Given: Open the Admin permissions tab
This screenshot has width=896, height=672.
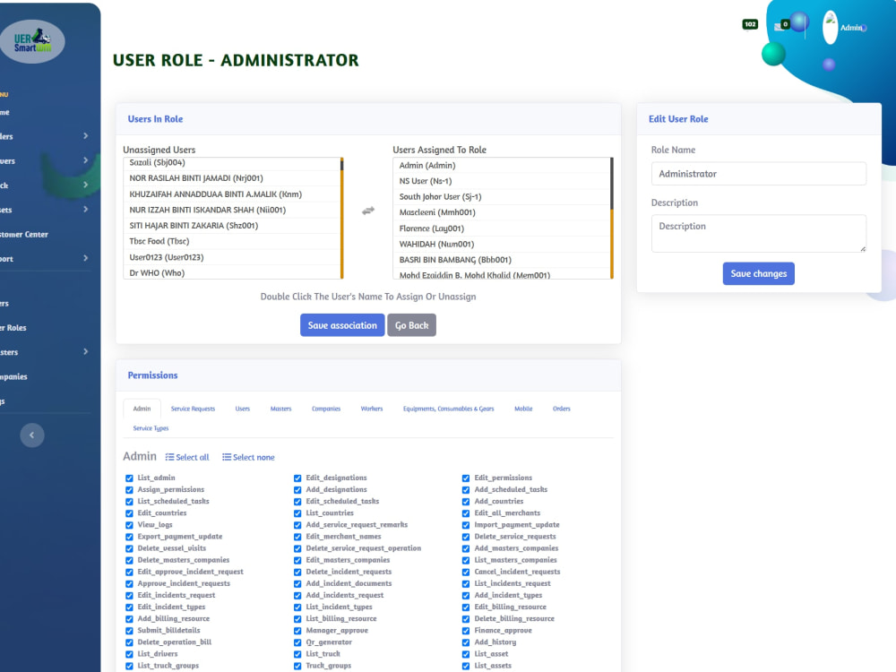Looking at the screenshot, I should [142, 409].
